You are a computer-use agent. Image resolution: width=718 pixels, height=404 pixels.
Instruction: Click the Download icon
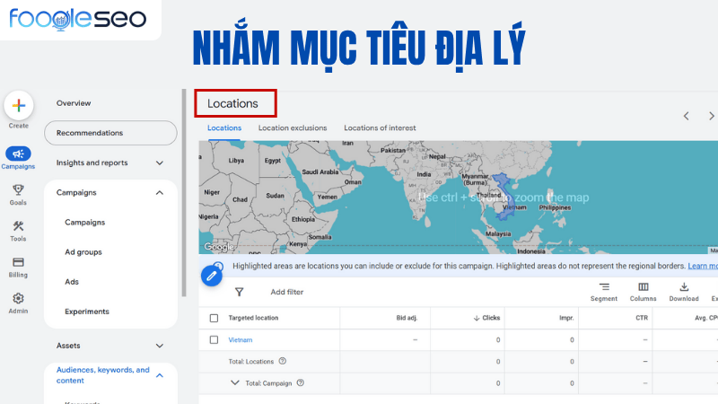coord(684,287)
